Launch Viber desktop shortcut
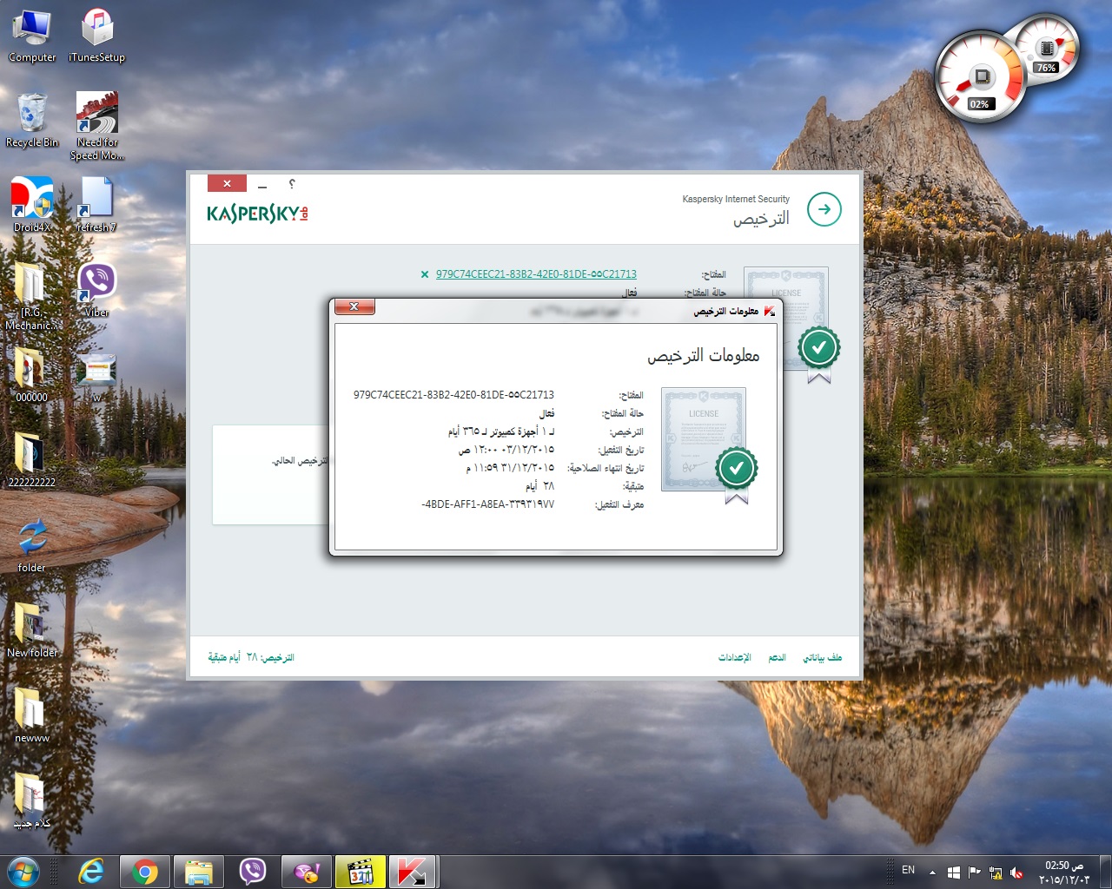1112x889 pixels. coord(96,290)
